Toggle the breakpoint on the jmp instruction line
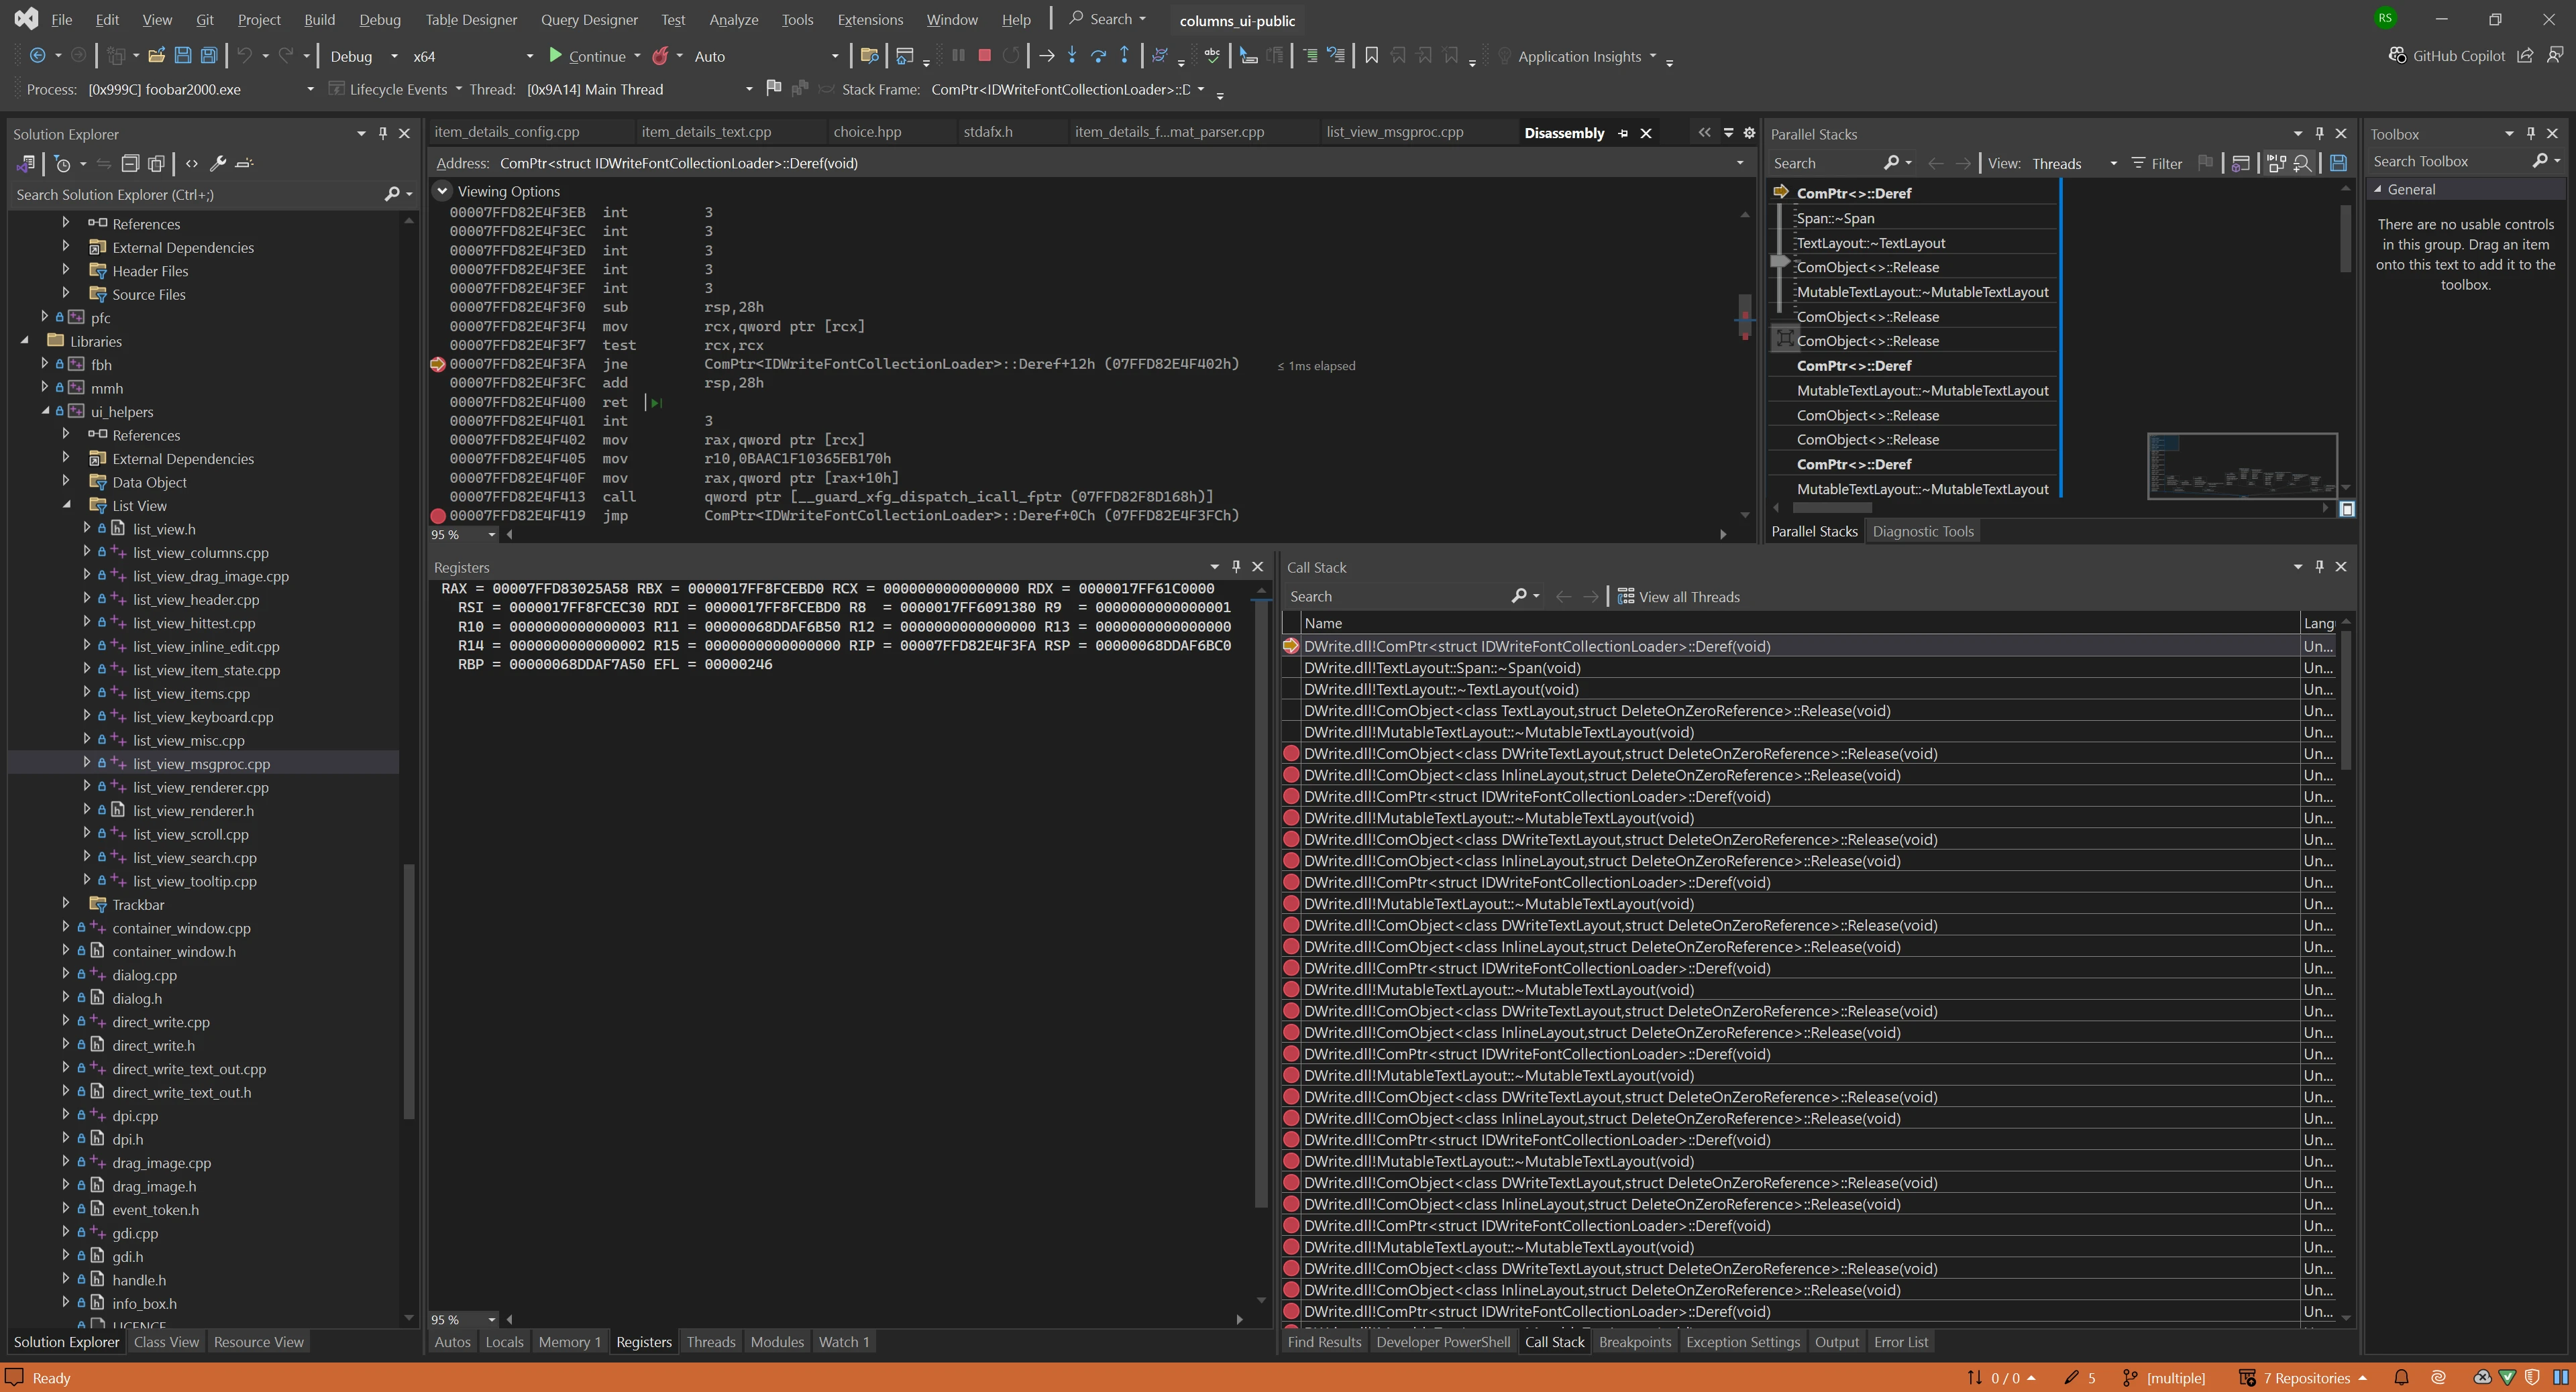 pos(438,516)
